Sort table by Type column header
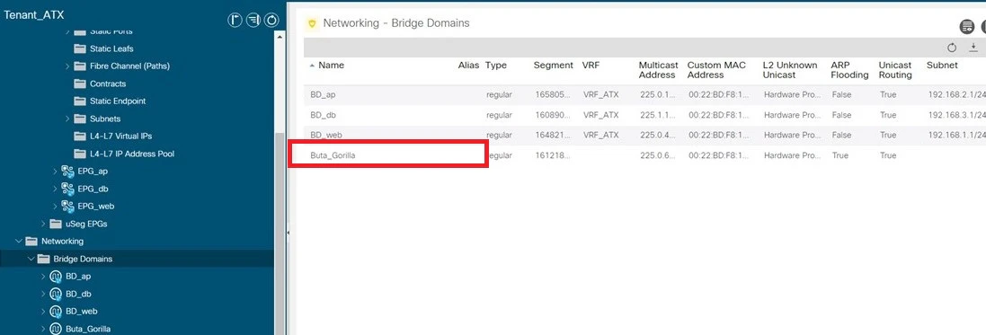 [496, 66]
